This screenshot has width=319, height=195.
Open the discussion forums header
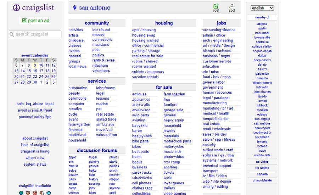click(97, 150)
